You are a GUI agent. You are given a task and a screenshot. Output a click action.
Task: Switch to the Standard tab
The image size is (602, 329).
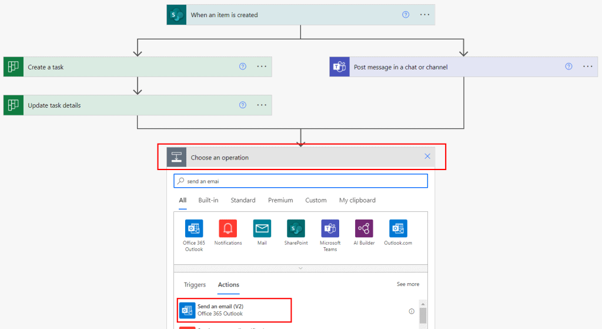pyautogui.click(x=243, y=200)
